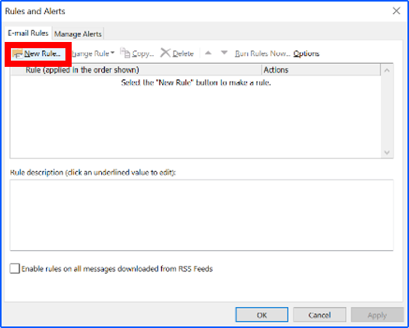This screenshot has width=409, height=328.
Task: Open rule Options
Action: point(306,54)
